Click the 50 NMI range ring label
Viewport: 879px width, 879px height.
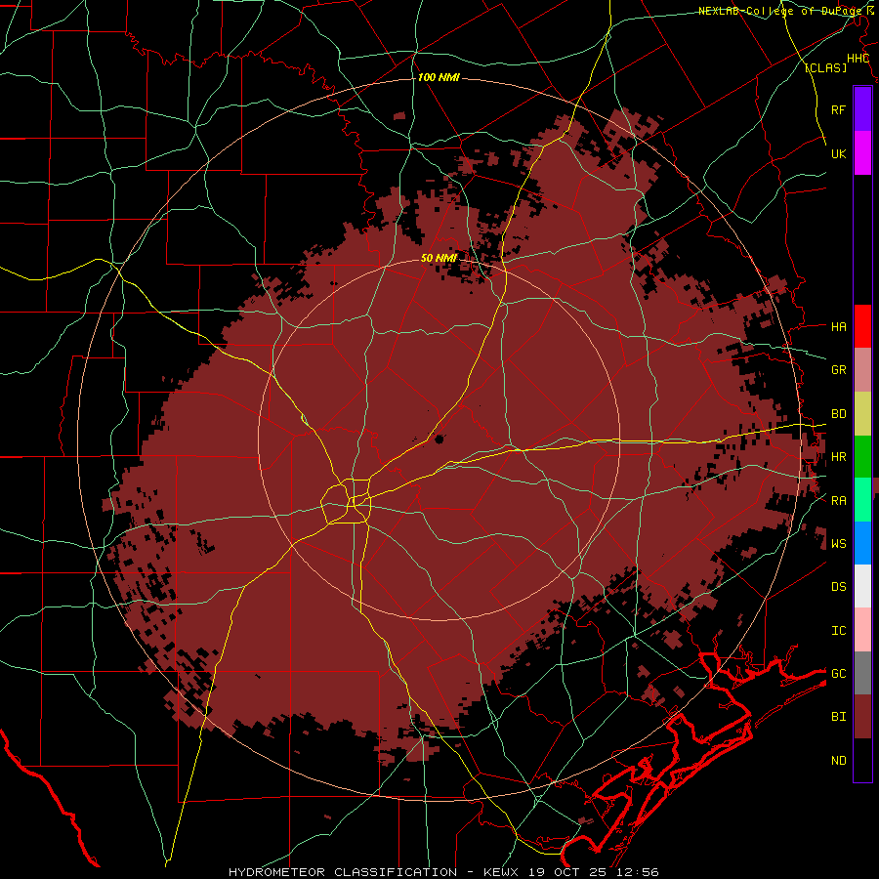click(439, 258)
